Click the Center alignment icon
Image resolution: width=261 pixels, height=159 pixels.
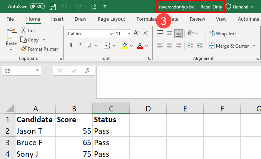169,46
